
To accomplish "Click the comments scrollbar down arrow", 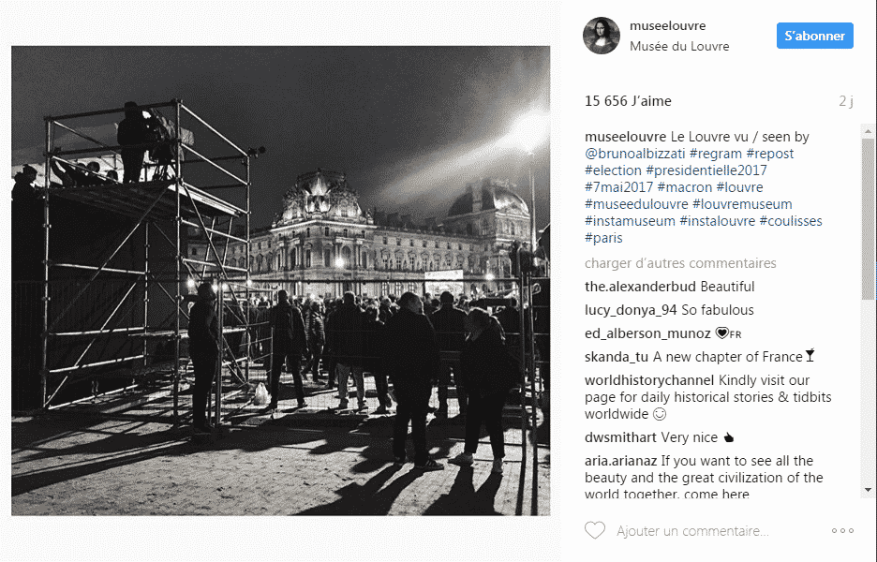I will [x=868, y=490].
